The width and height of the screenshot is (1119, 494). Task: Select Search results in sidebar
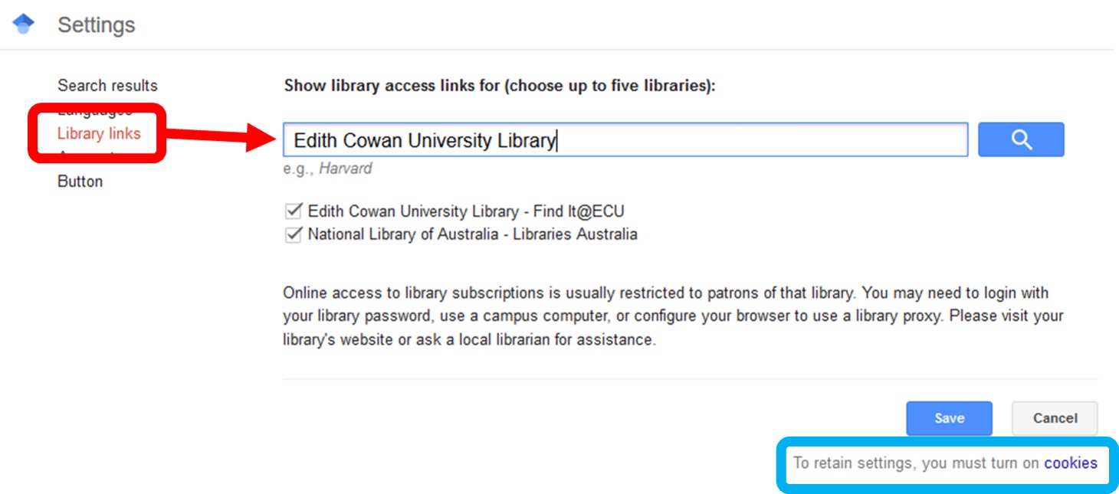coord(107,85)
